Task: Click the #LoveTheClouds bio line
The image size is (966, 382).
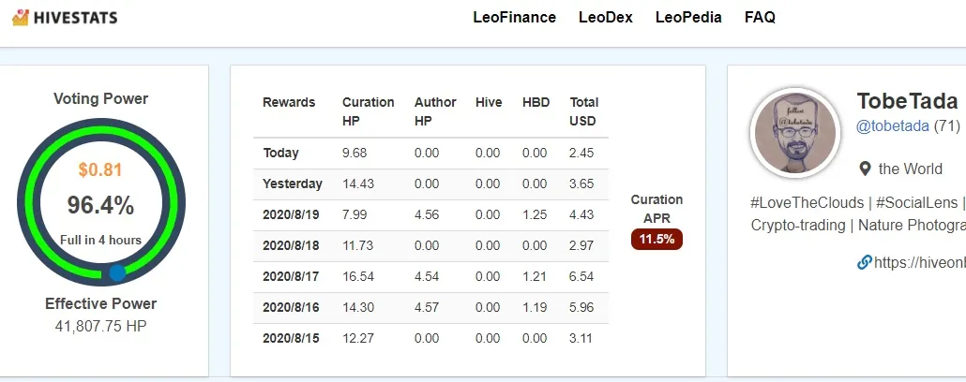Action: pyautogui.click(x=858, y=202)
